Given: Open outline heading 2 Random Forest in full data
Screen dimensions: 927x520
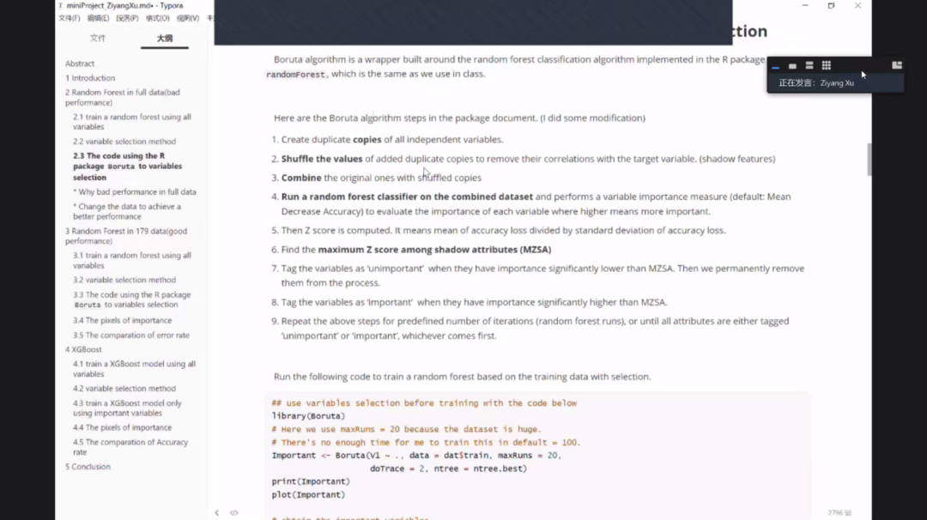Looking at the screenshot, I should pyautogui.click(x=123, y=98).
